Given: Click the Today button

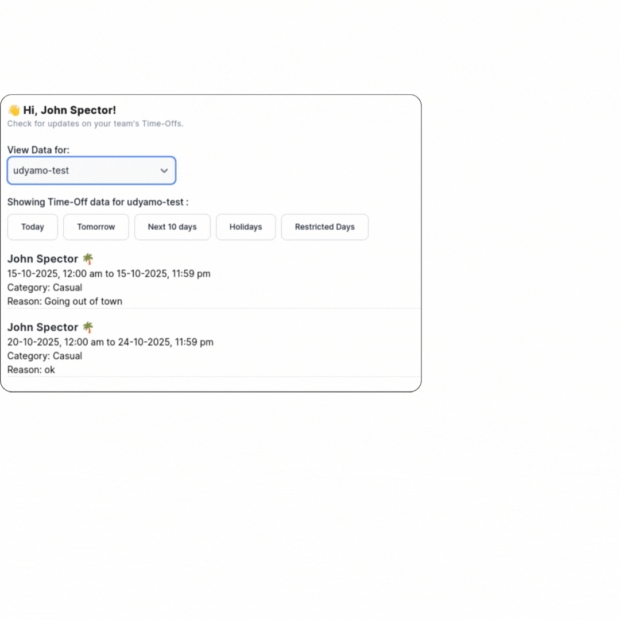Looking at the screenshot, I should tap(32, 227).
